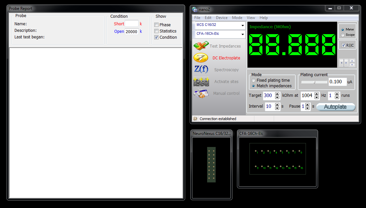Open the Device menu

(x=222, y=18)
